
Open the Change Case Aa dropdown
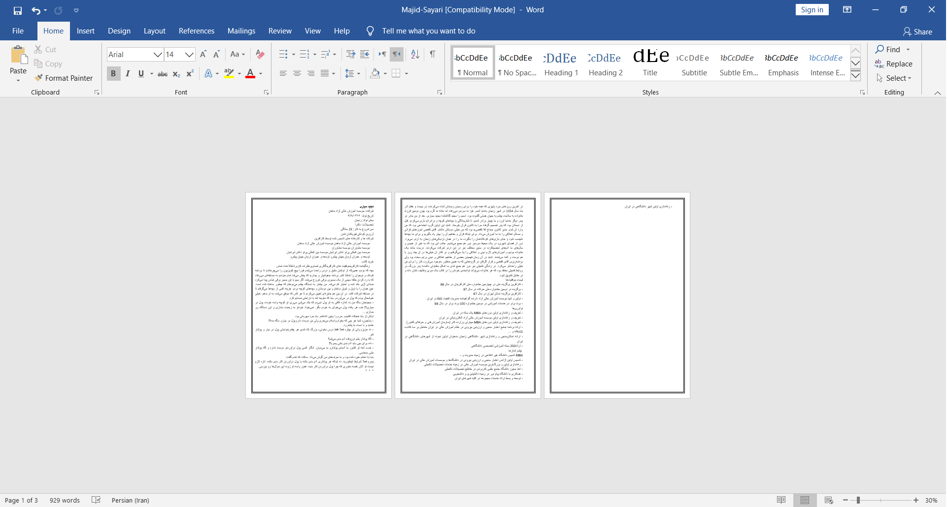click(x=237, y=54)
